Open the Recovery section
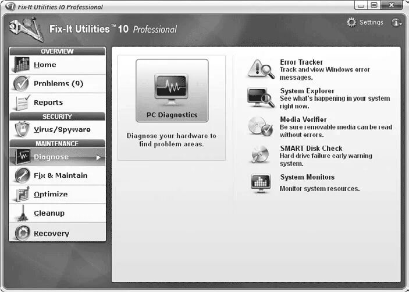Screen dimensions: 409x292 tap(58, 233)
